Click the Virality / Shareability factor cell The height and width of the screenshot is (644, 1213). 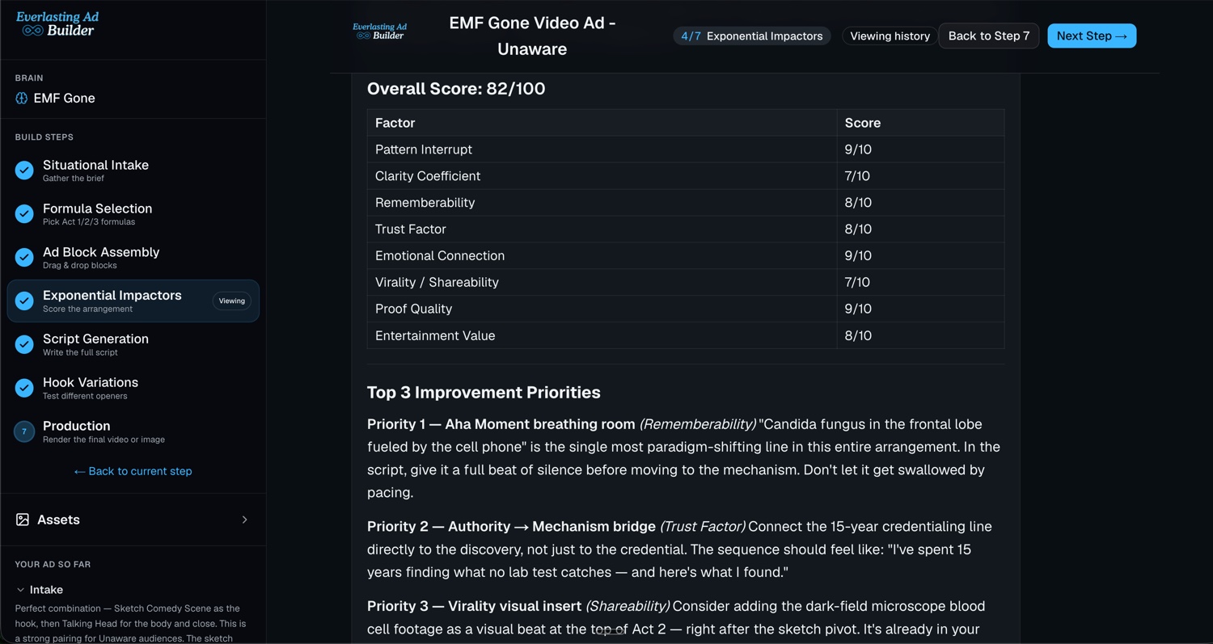pos(602,283)
